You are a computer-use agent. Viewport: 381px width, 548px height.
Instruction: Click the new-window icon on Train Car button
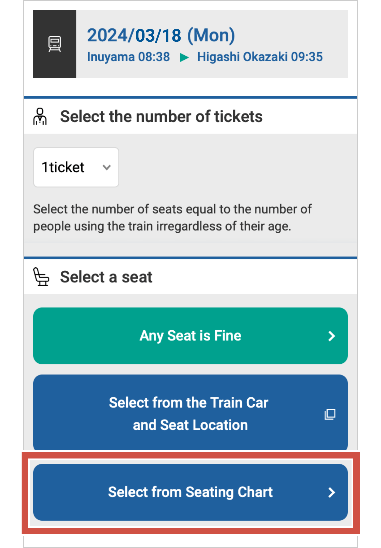[330, 414]
